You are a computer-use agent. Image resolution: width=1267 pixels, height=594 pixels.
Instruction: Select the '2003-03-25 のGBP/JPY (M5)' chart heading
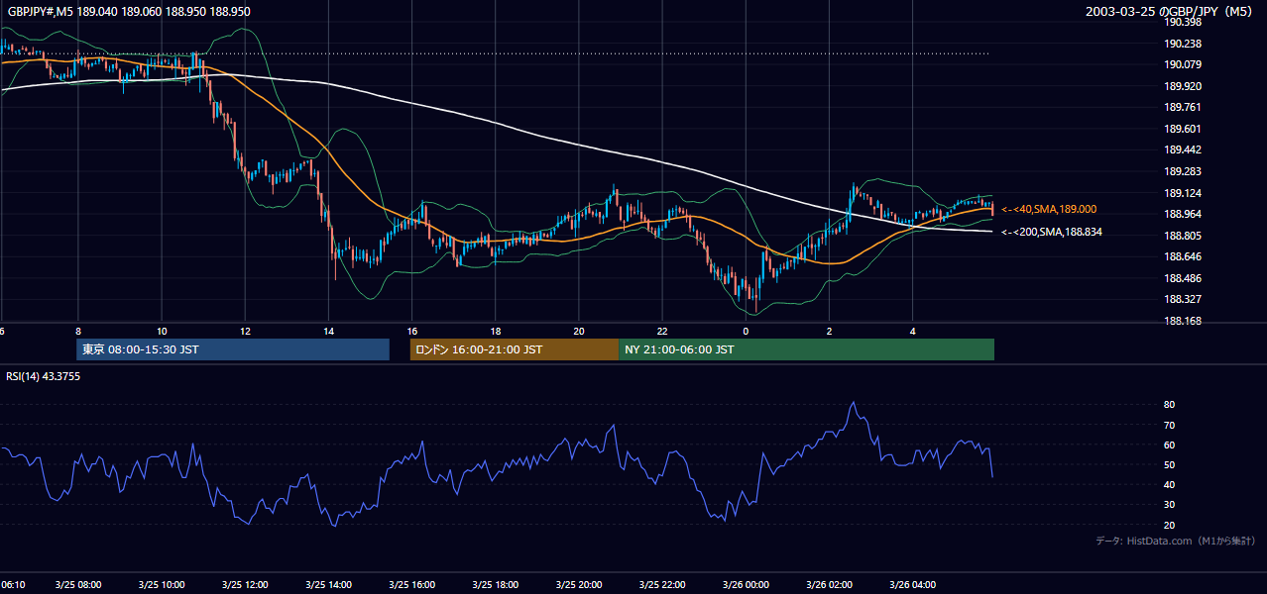[x=1171, y=12]
